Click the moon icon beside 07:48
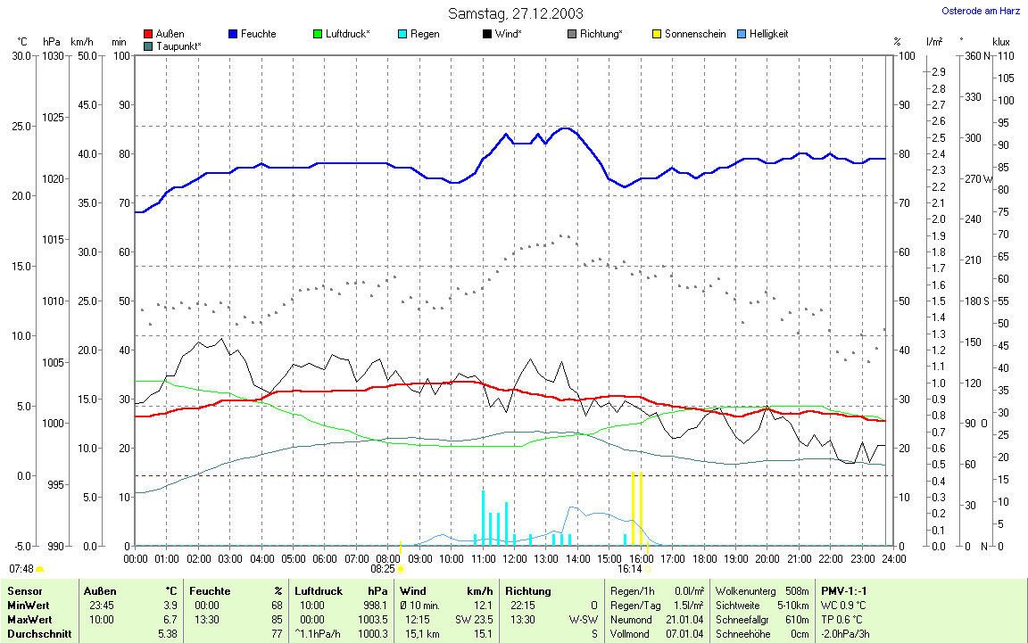Viewport: 1028px width, 643px height. click(x=40, y=568)
